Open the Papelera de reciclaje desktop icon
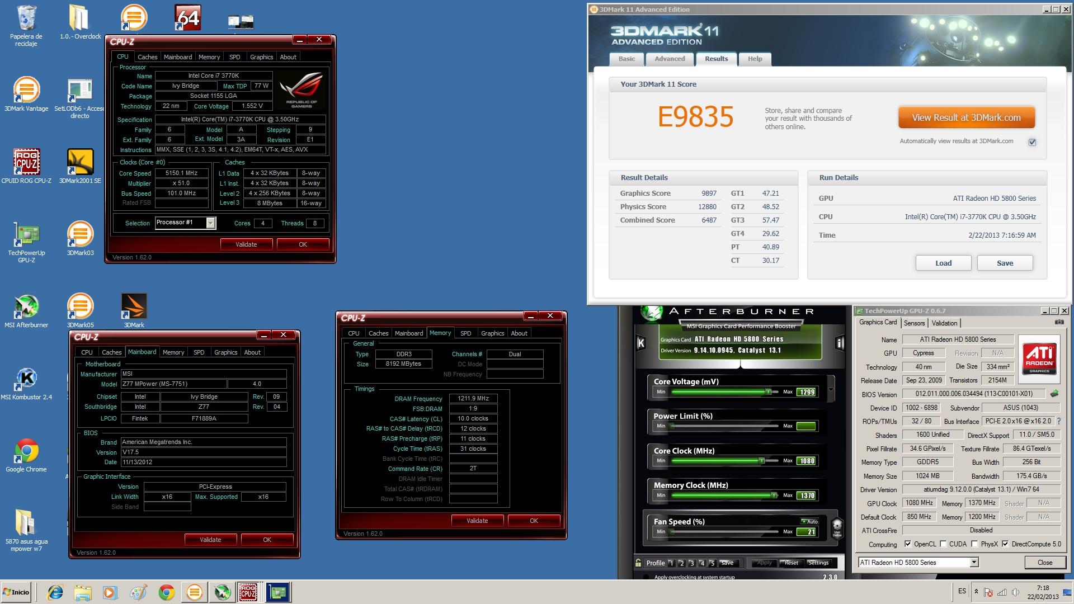This screenshot has height=604, width=1074. point(26,25)
